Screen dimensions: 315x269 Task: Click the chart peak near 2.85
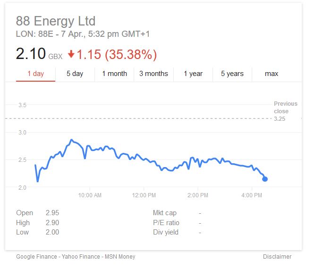[x=71, y=140]
